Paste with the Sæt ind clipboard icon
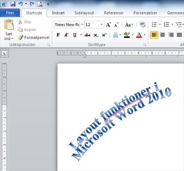Screen dimensions: 184x171 (x=9, y=24)
